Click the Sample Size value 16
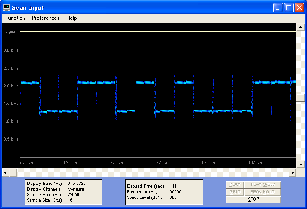The height and width of the screenshot is (209, 307). point(70,200)
